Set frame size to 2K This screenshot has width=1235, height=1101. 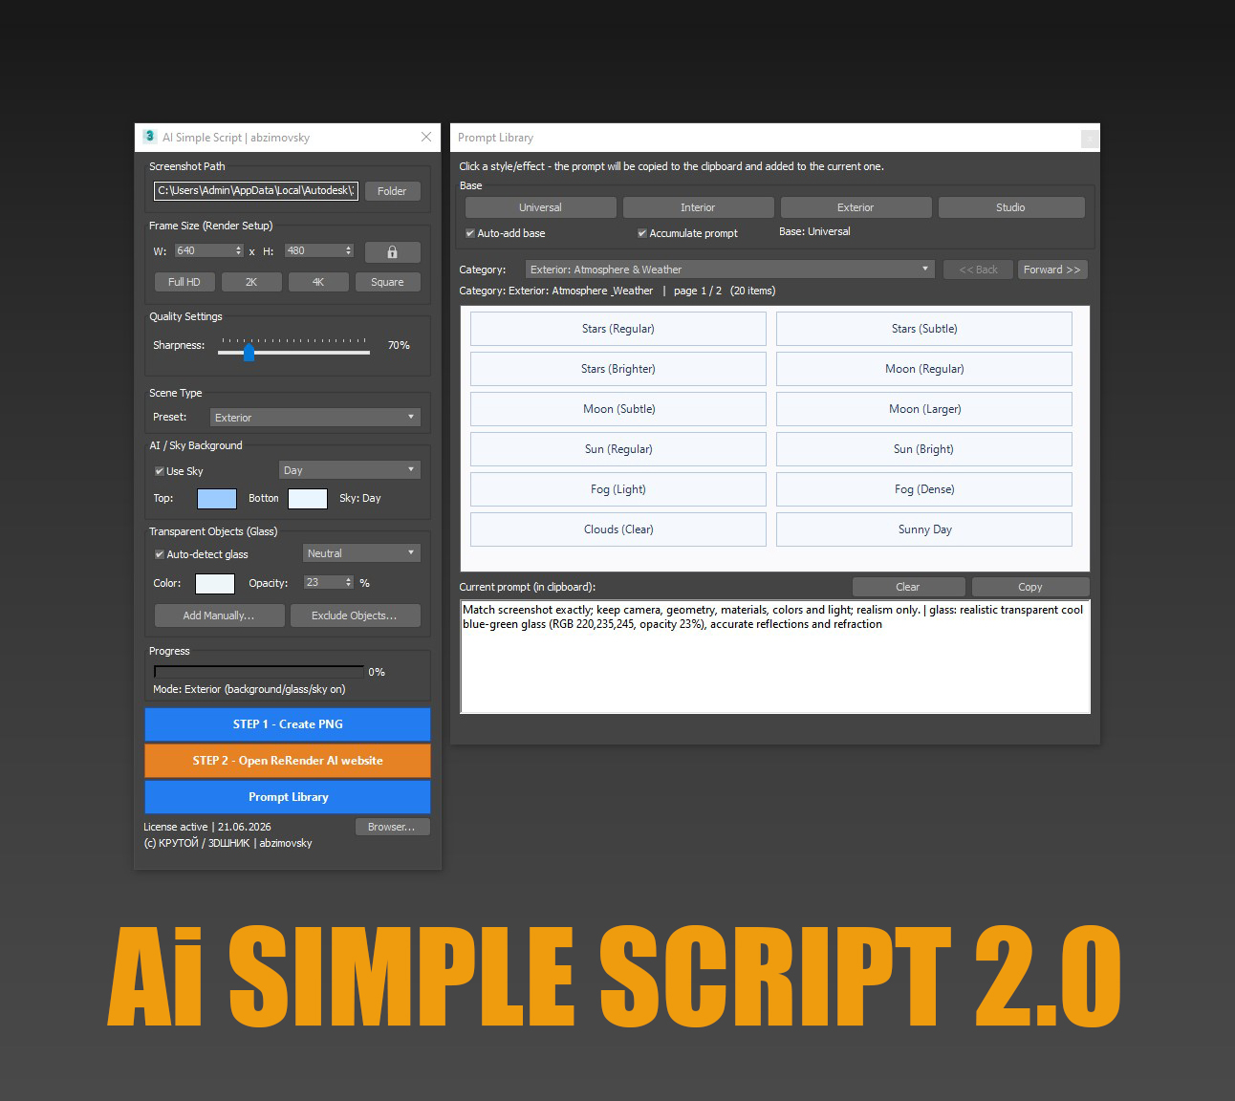[251, 282]
